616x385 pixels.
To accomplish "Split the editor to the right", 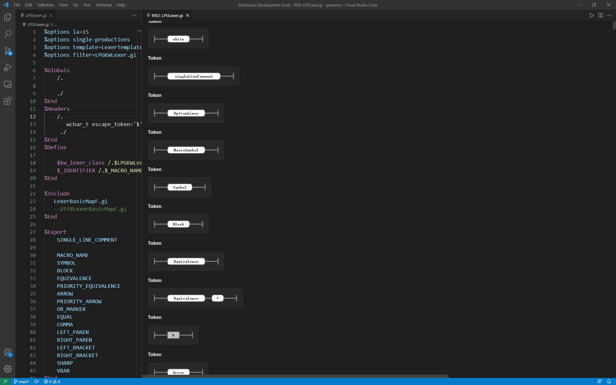I will [x=600, y=15].
